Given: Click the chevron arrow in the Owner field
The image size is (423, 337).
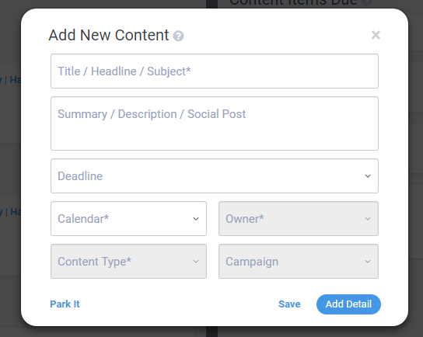Looking at the screenshot, I should click(368, 219).
